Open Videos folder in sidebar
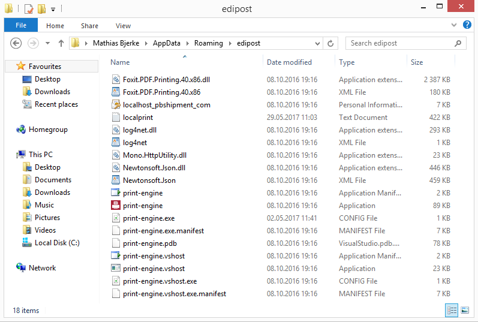This screenshot has width=478, height=322. coord(45,230)
